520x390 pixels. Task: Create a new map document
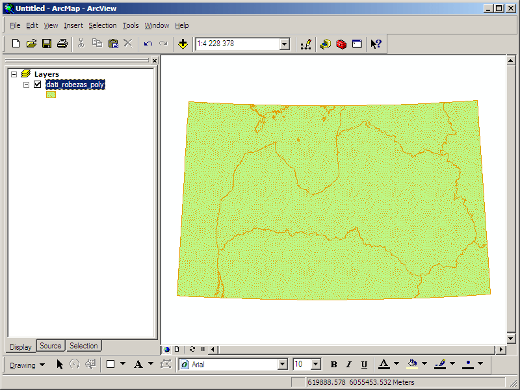16,44
